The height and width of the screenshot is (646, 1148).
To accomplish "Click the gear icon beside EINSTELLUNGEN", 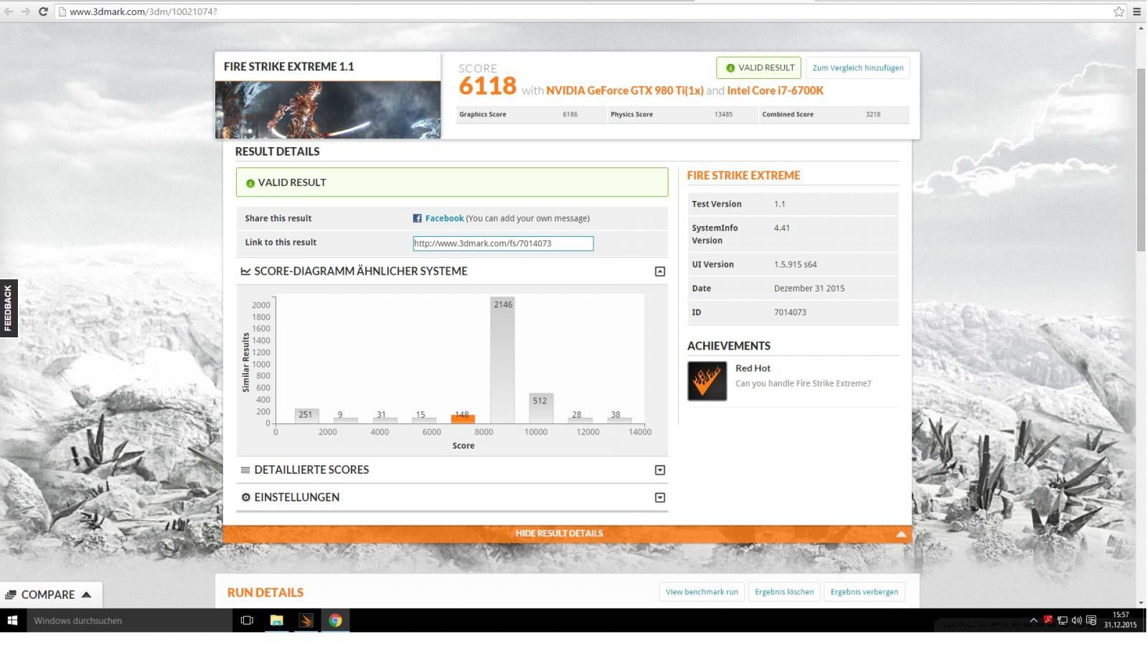I will pyautogui.click(x=245, y=497).
